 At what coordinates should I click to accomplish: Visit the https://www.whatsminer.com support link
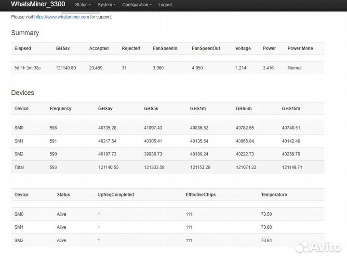[62, 17]
